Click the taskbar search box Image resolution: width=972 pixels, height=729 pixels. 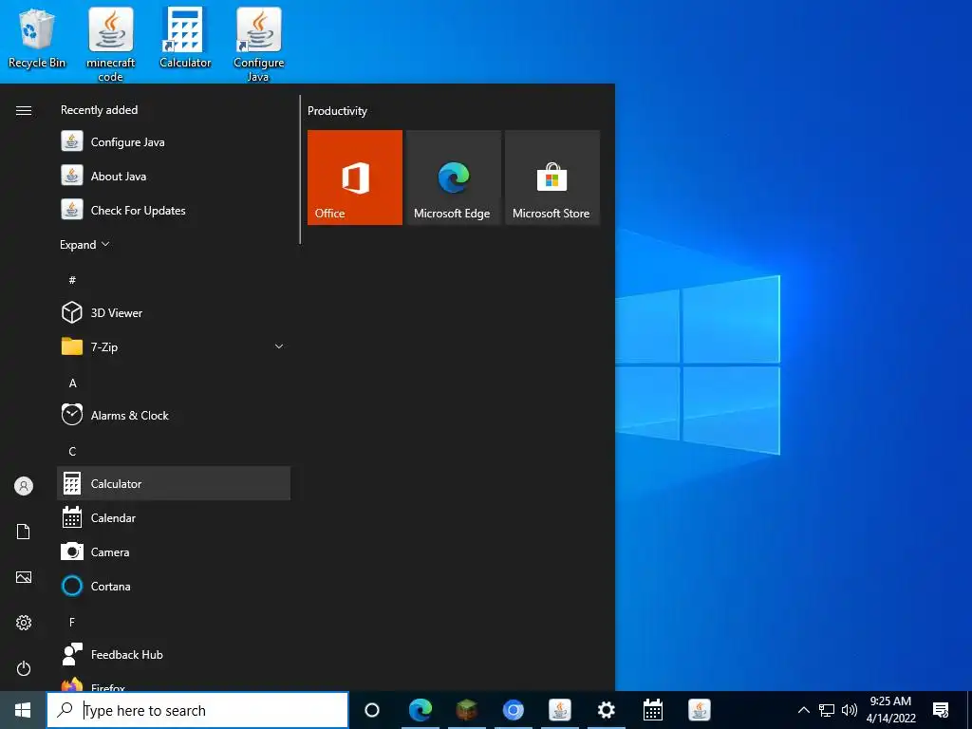click(197, 710)
